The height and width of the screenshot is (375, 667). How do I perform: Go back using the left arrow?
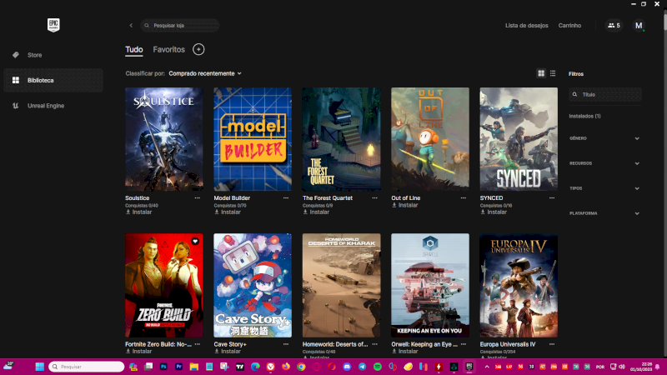131,26
